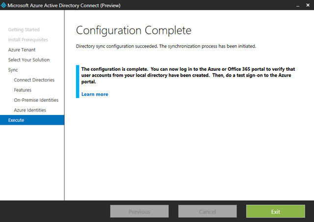Click the disabled Cancel button

208,211
